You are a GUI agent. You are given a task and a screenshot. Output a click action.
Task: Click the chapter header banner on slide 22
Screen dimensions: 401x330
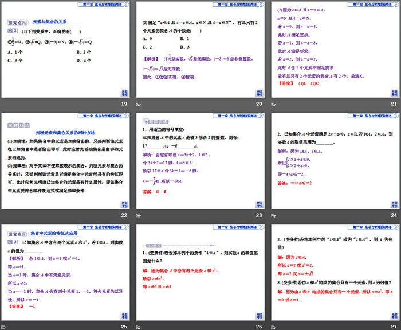(104, 116)
